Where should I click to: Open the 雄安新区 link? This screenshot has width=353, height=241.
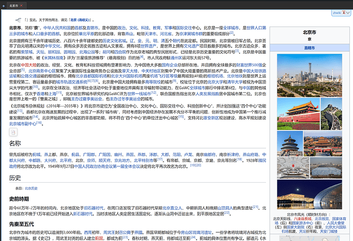[211, 118]
